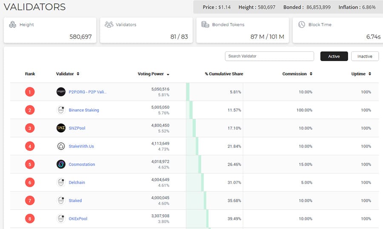
Task: Sort table by Uptime column
Action: pyautogui.click(x=361, y=74)
